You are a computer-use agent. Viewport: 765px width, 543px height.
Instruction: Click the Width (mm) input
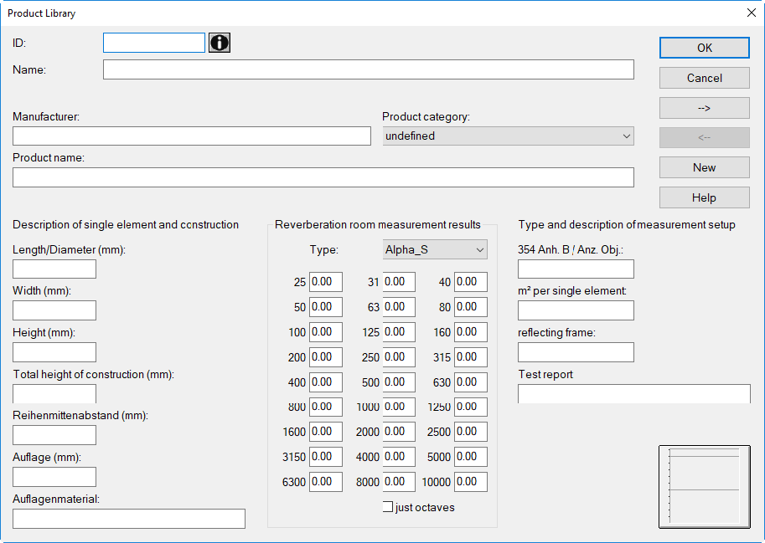[54, 310]
